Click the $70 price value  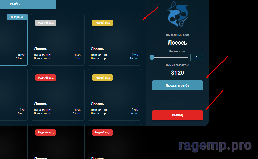(x=22, y=110)
